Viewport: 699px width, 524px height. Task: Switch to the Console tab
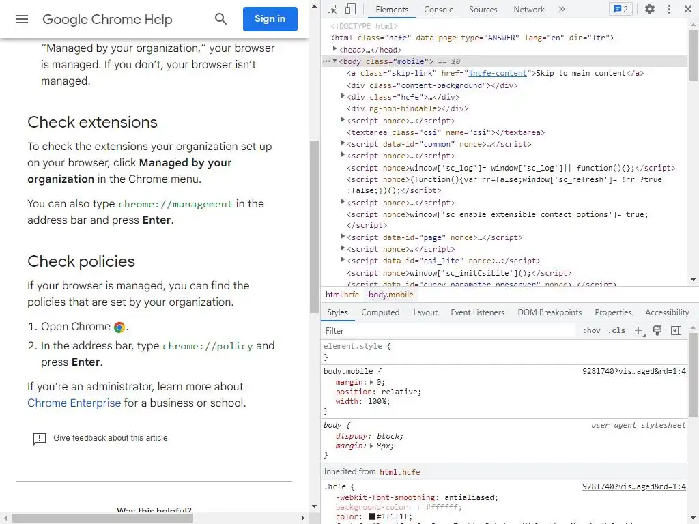(x=438, y=10)
